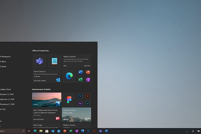Open Teams from the app list
The height and width of the screenshot is (134, 201).
point(3,66)
